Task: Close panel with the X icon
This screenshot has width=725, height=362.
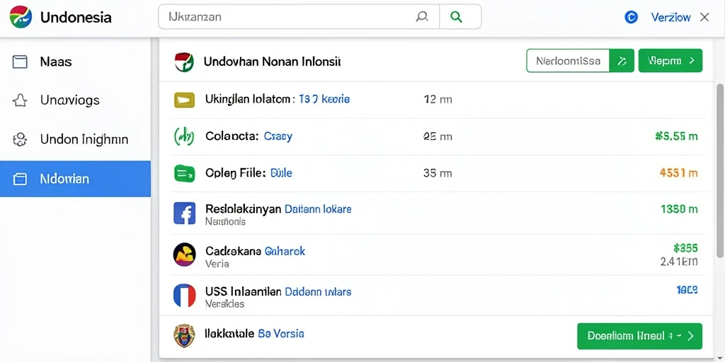Action: (704, 18)
